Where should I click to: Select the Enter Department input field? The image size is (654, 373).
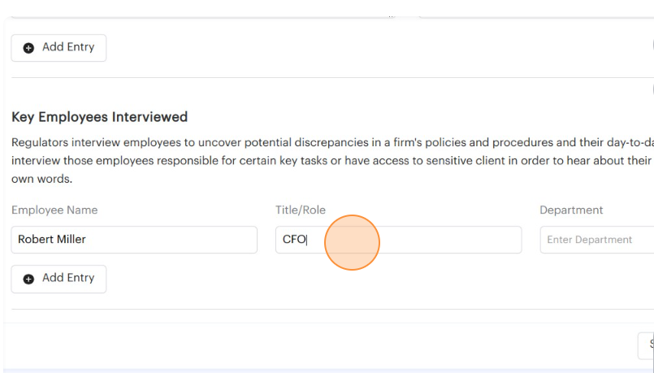pos(597,240)
